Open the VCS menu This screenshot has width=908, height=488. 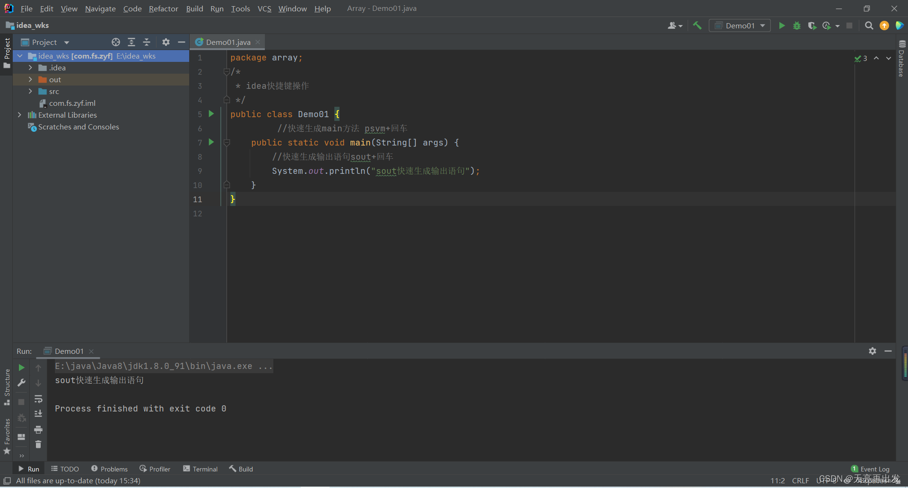click(x=264, y=9)
